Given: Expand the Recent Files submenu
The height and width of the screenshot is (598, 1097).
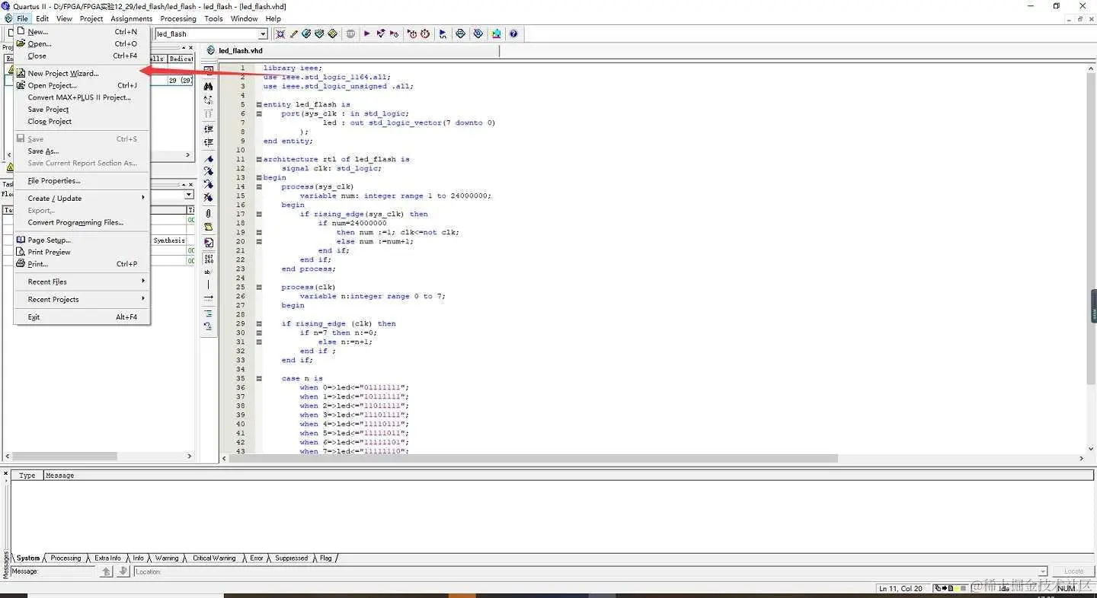Looking at the screenshot, I should coord(82,282).
